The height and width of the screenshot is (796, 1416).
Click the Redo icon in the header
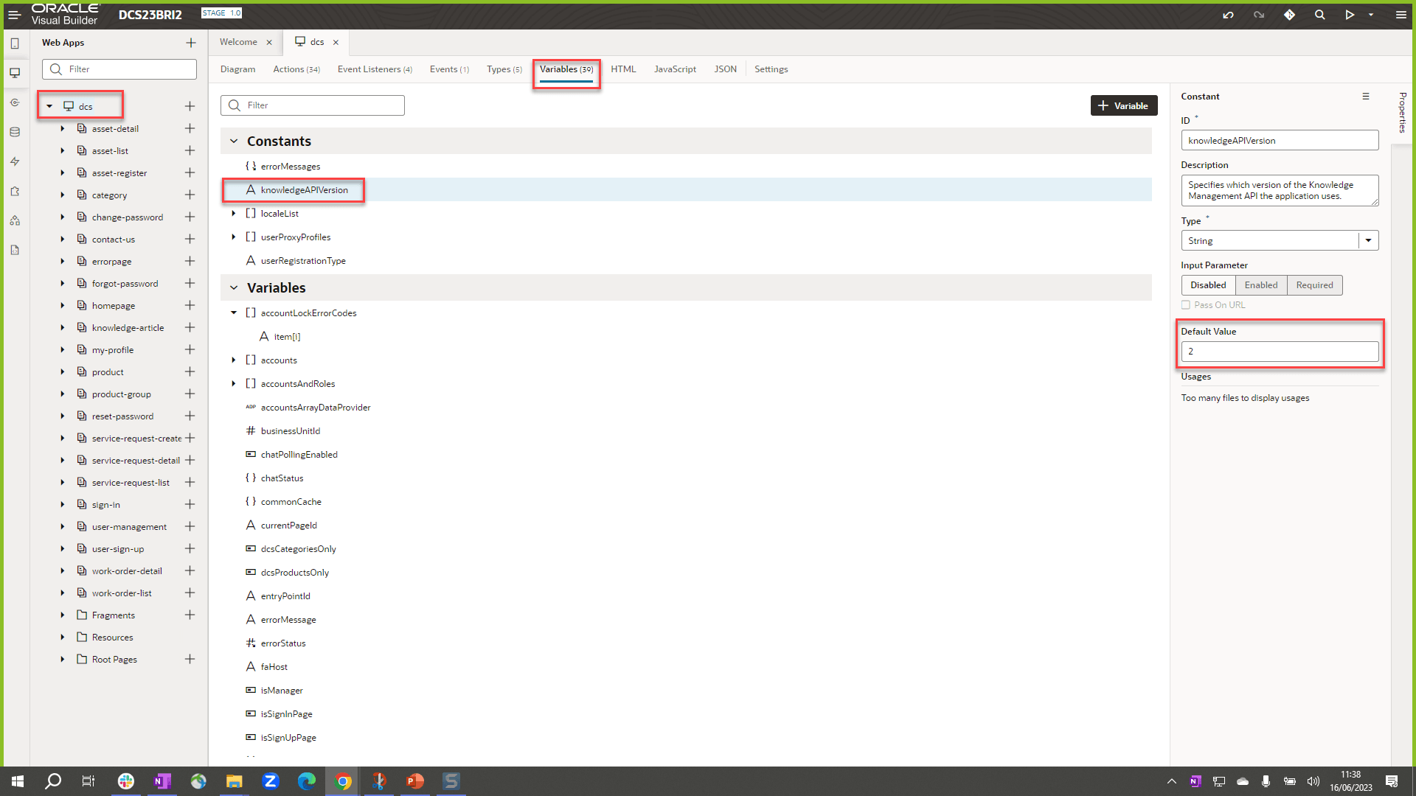coord(1259,15)
